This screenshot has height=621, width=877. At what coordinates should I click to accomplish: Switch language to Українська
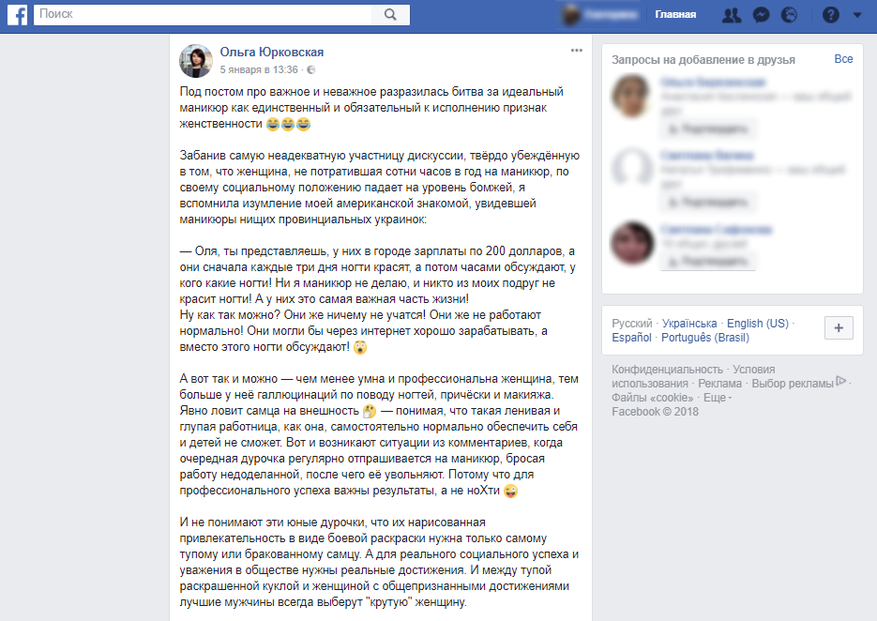(x=689, y=324)
